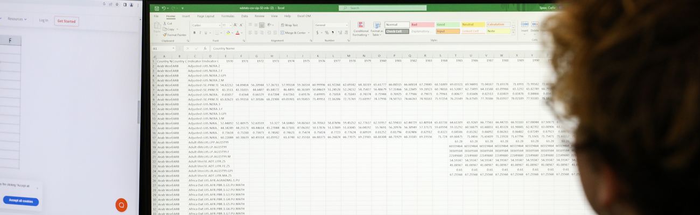Click the Insert Function fx icon

pyautogui.click(x=205, y=48)
